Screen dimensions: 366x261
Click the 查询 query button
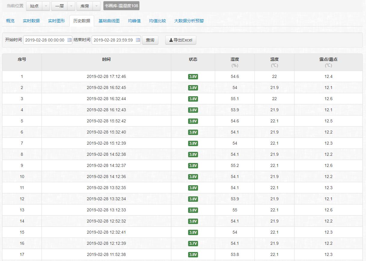click(150, 40)
